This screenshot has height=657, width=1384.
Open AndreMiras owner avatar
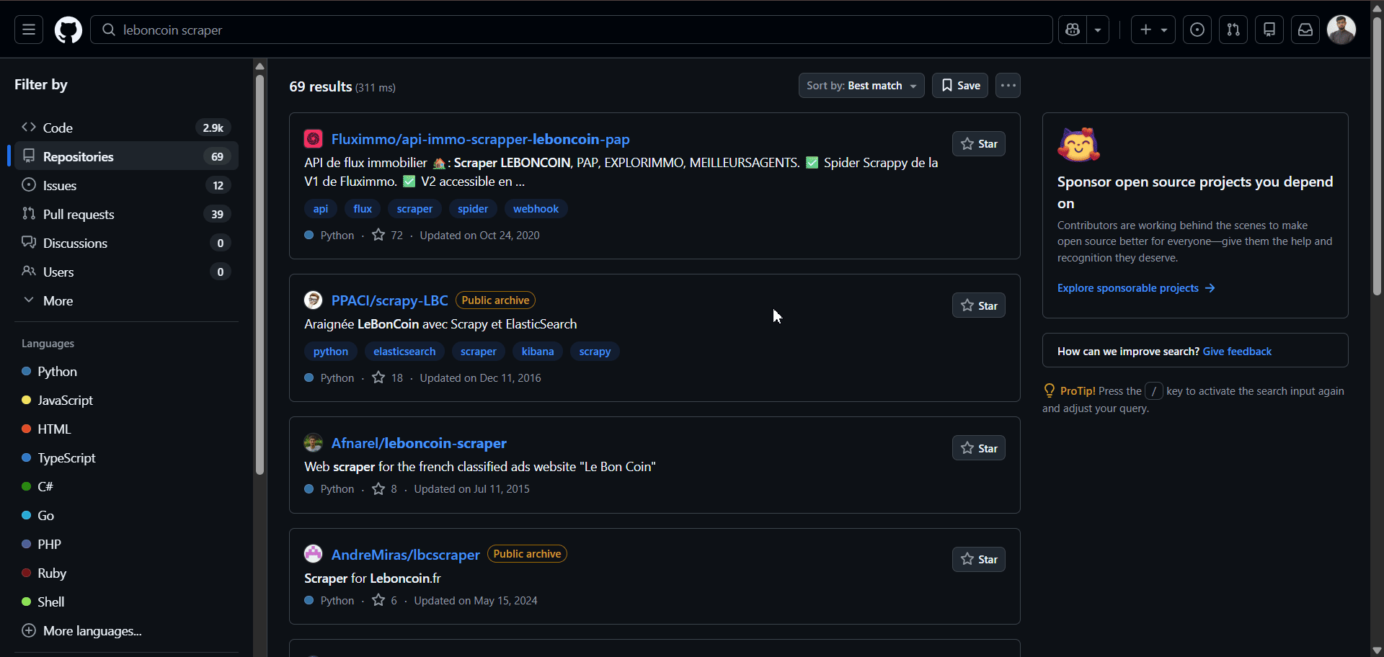pos(313,553)
